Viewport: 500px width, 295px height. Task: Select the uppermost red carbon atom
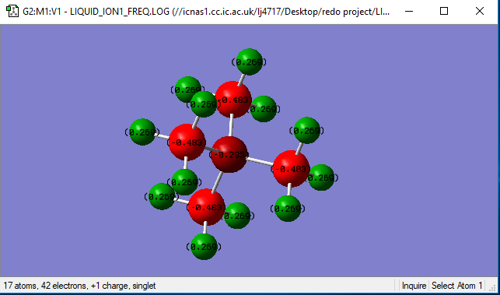(x=233, y=100)
